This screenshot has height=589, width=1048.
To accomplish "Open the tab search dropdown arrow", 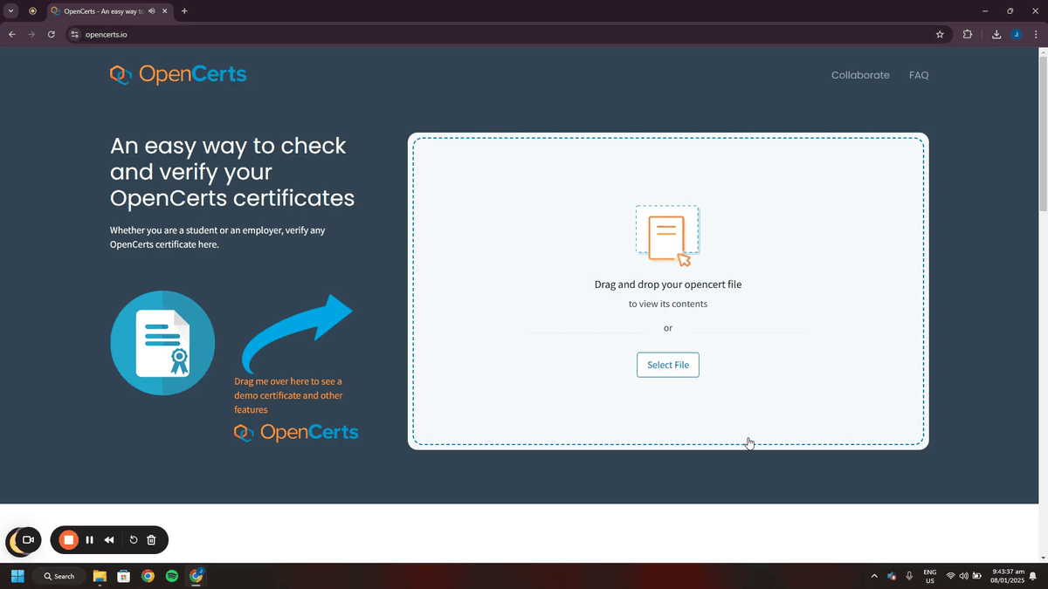I will 11,11.
